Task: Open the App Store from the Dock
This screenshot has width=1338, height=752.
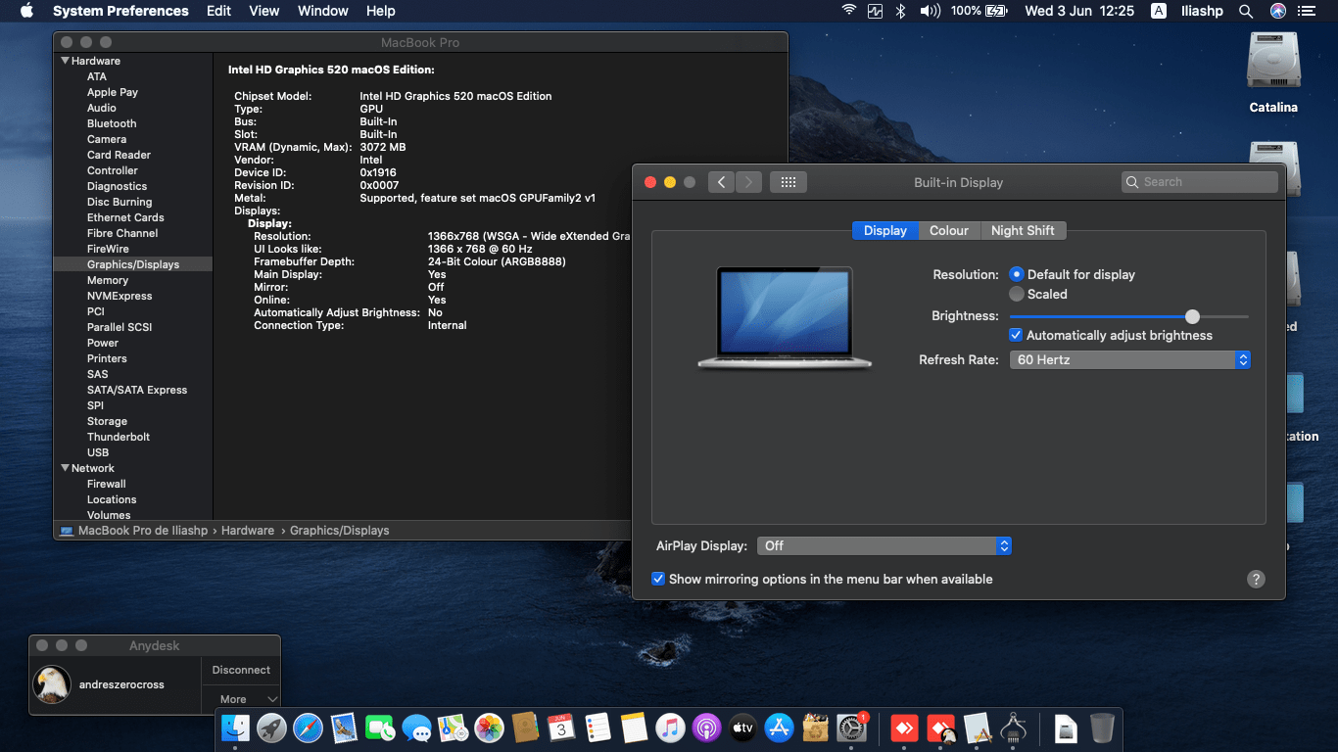Action: point(779,728)
